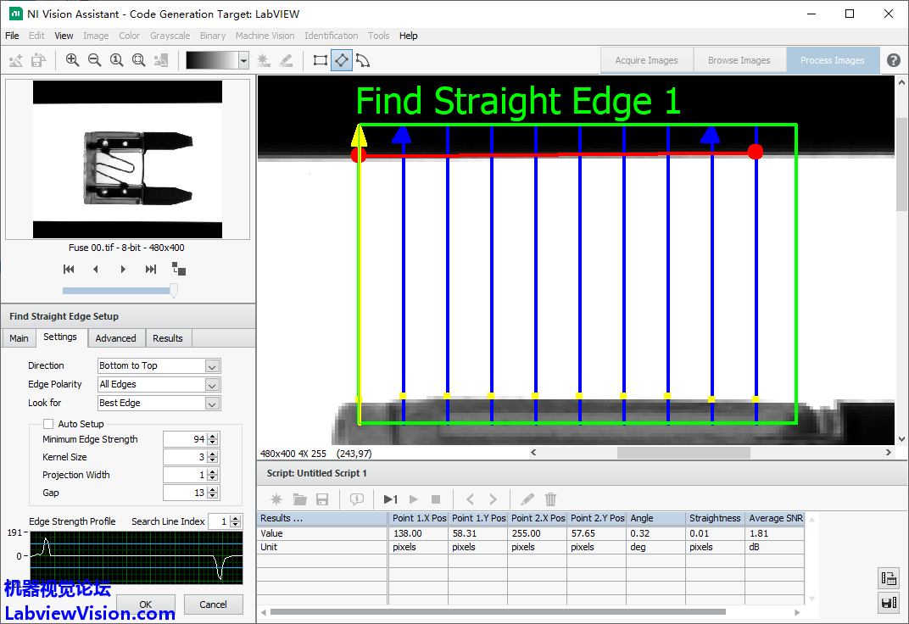909x624 pixels.
Task: Open the Browse Images tab
Action: (x=739, y=60)
